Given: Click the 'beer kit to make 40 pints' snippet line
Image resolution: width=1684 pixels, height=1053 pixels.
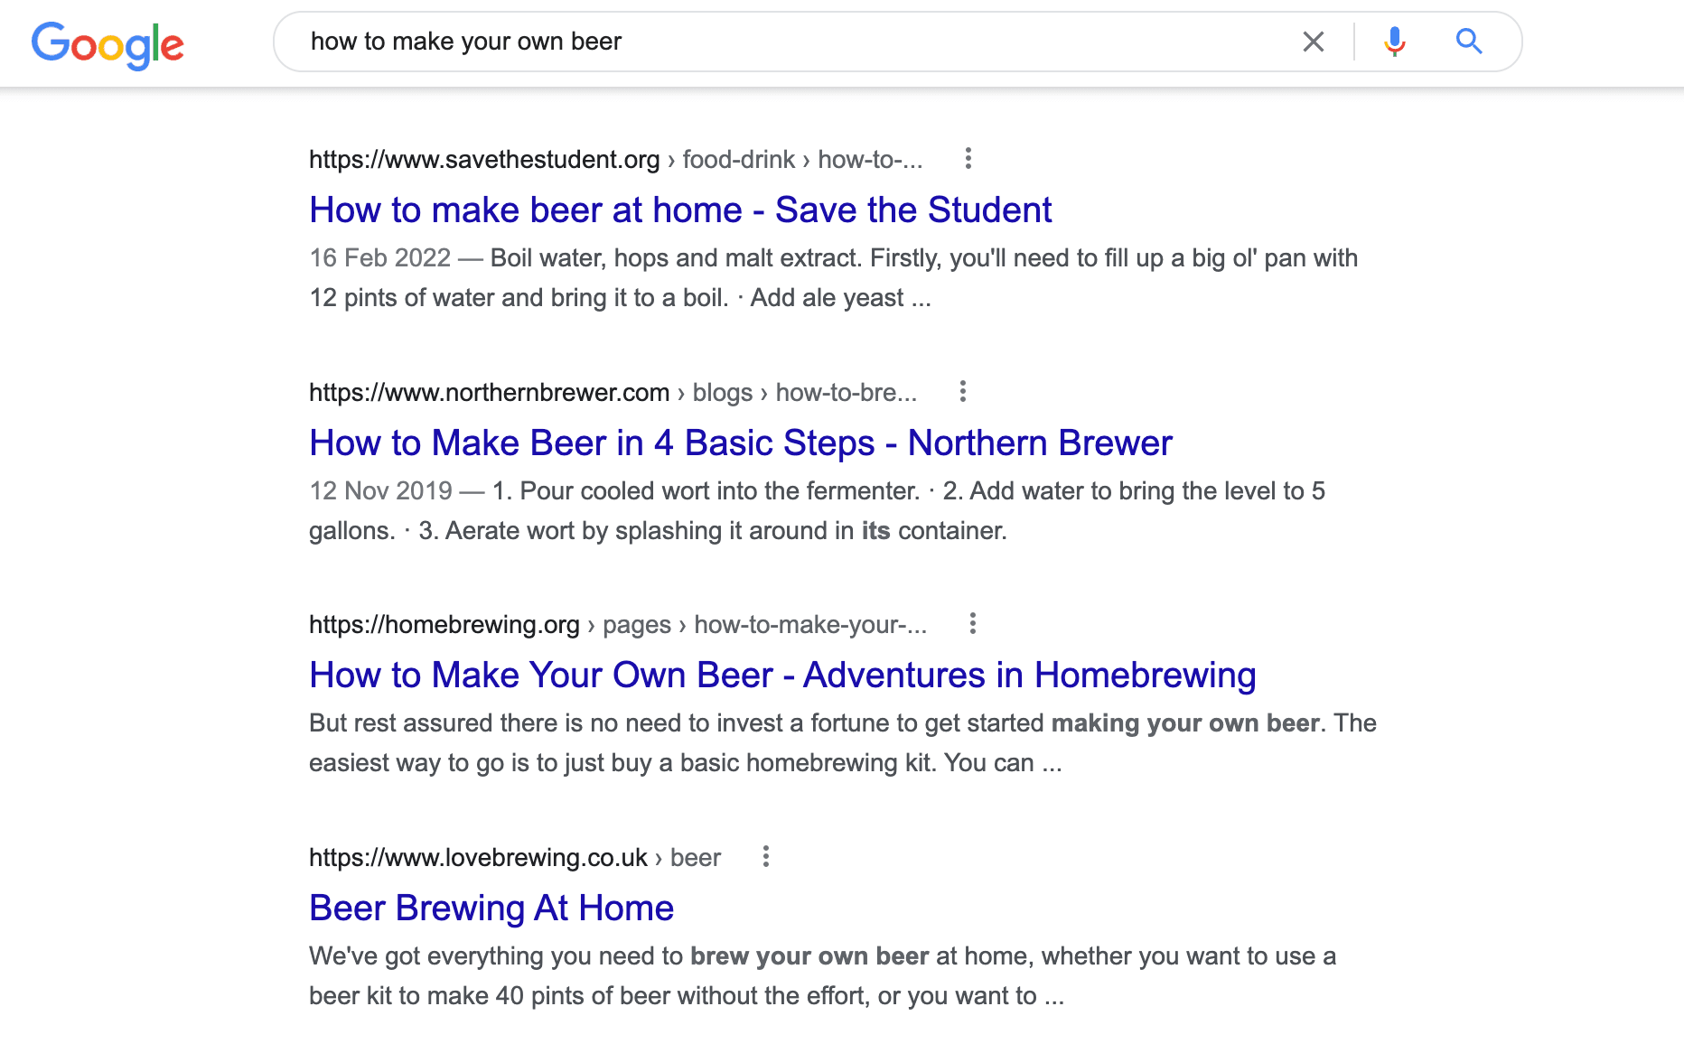Looking at the screenshot, I should point(687,996).
